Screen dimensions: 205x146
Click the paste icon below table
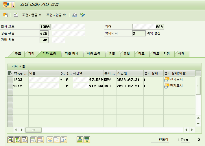(x=64, y=140)
